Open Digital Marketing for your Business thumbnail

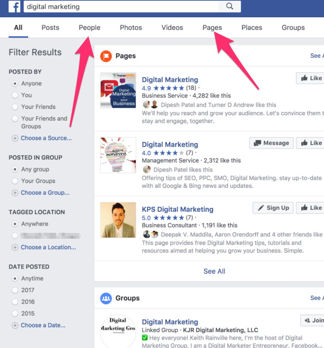click(118, 90)
